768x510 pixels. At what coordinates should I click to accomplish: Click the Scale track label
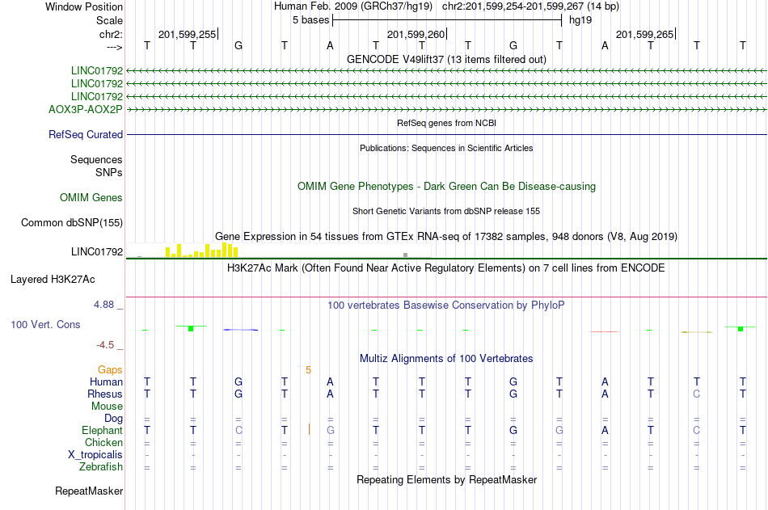pos(109,20)
